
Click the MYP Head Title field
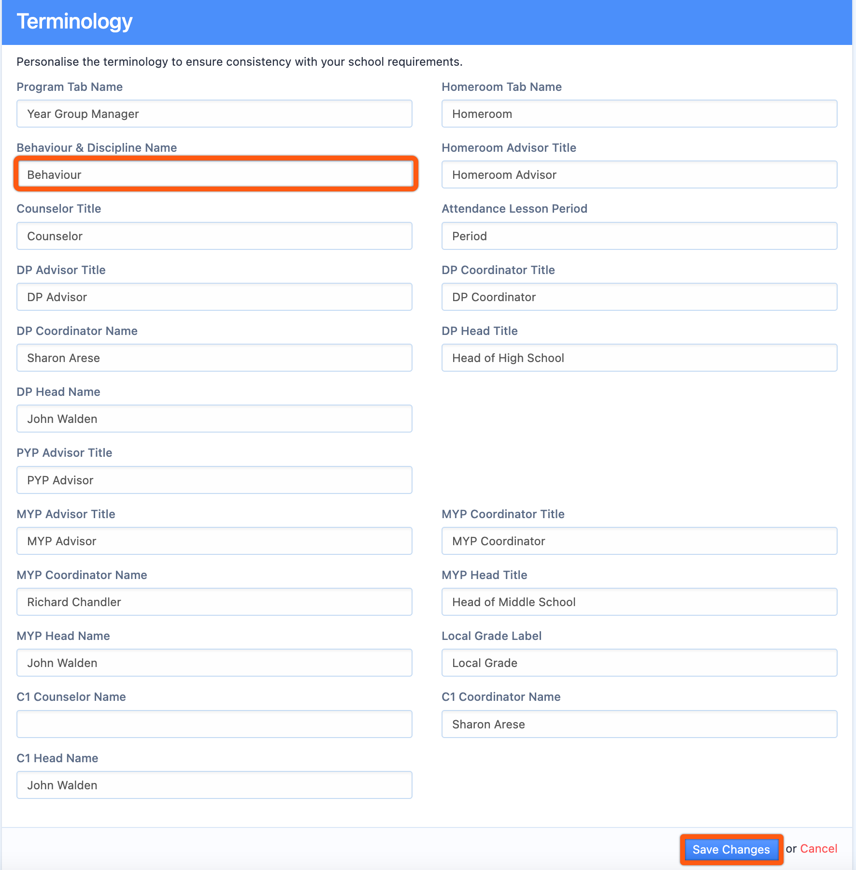(639, 602)
